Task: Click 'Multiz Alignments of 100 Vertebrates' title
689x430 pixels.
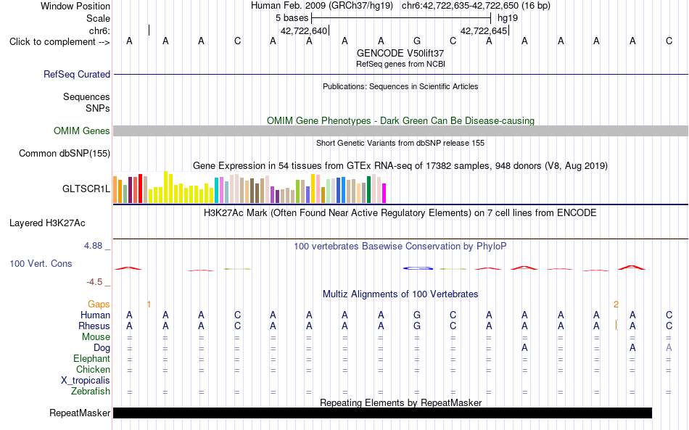Action: pos(400,294)
